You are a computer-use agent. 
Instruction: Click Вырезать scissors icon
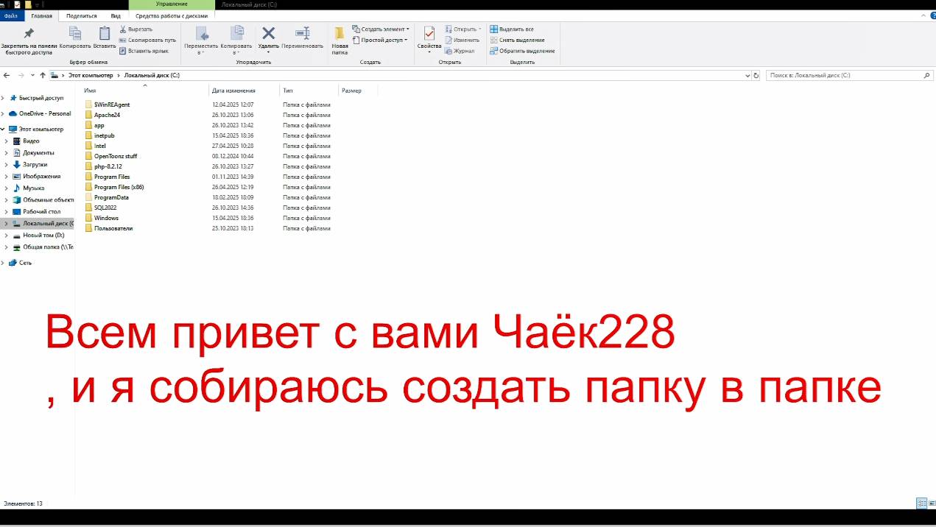[122, 29]
